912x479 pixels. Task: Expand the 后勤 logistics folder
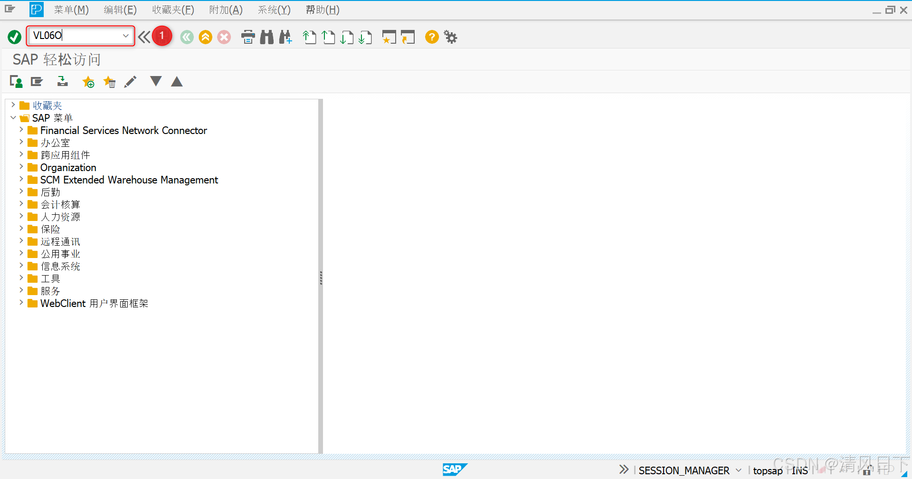coord(21,192)
